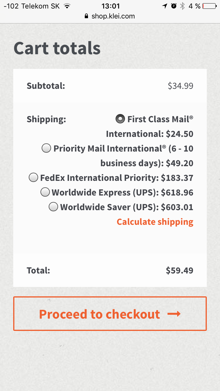Viewport: 220px width, 391px height.
Task: Tap the alarm clock status icon
Action: tap(174, 6)
